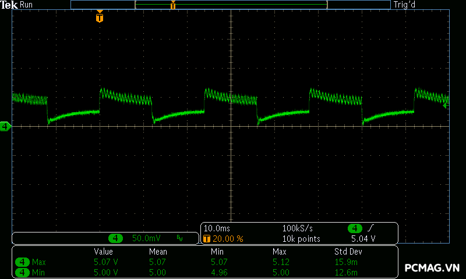Screen dimensions: 466x279
Task: Click the bandwidth limit Bw icon
Action: coord(180,238)
